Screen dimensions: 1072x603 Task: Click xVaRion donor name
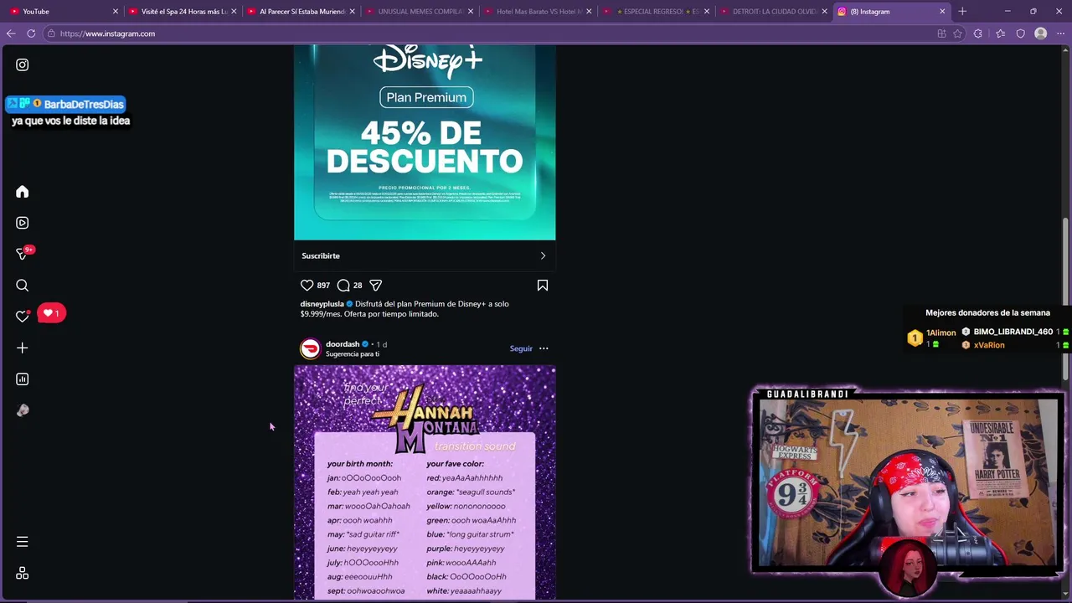(989, 345)
